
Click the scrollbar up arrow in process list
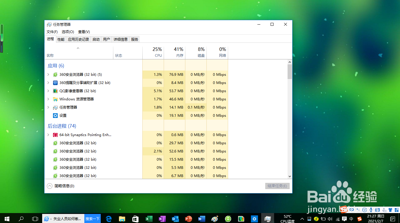[290, 62]
